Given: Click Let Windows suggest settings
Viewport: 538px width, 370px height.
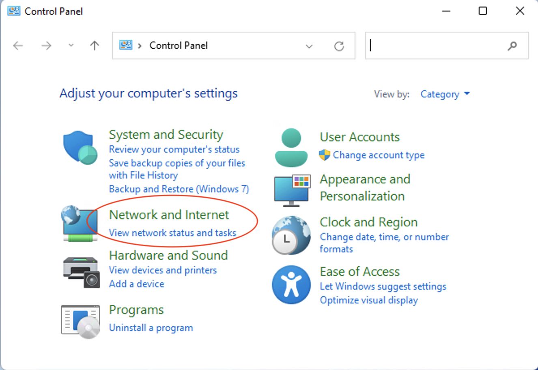Looking at the screenshot, I should 383,286.
